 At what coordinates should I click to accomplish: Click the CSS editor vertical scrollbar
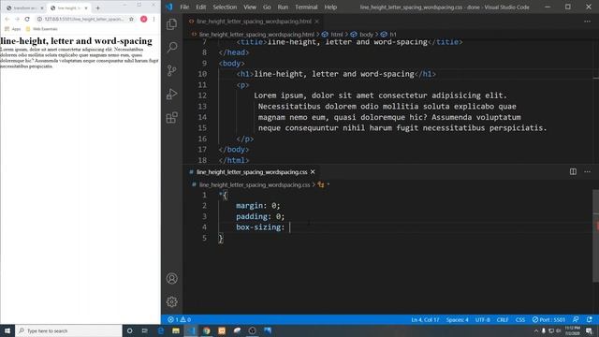(595, 236)
